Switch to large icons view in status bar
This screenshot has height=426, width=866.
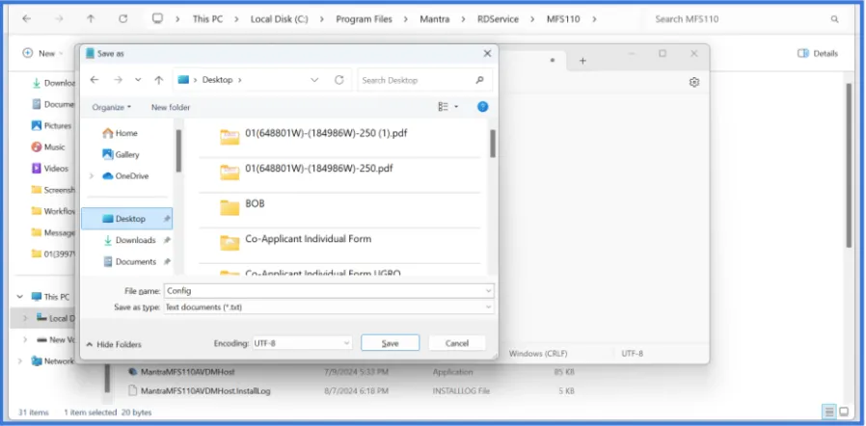[846, 412]
